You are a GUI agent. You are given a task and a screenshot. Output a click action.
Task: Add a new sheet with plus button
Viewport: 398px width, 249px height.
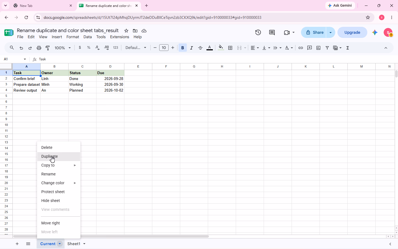(17, 244)
